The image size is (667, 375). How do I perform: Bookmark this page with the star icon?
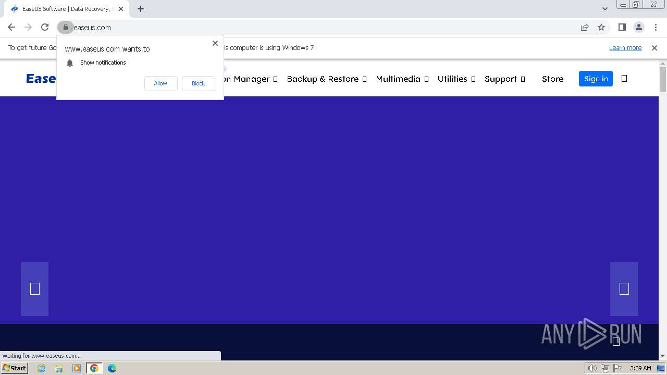click(601, 27)
